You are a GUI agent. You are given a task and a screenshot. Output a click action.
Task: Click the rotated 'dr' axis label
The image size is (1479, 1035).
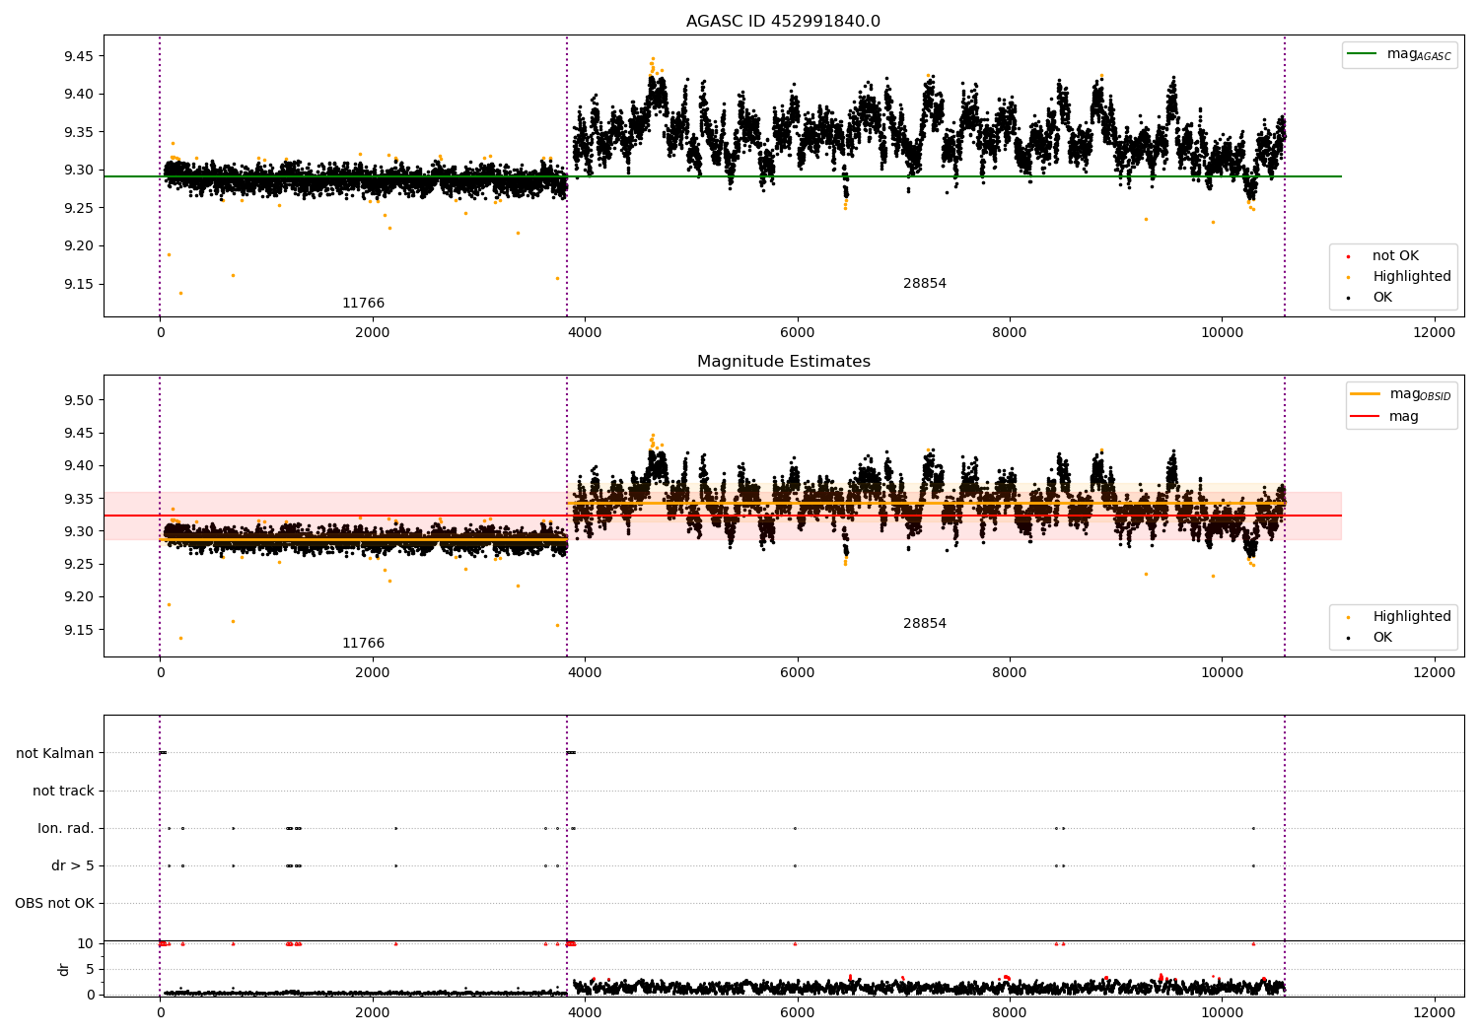click(x=64, y=969)
